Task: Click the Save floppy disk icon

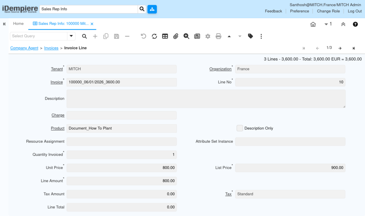Action: tap(117, 36)
